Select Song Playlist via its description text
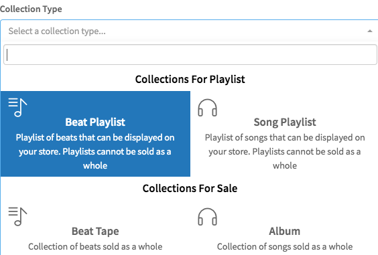 pyautogui.click(x=285, y=151)
